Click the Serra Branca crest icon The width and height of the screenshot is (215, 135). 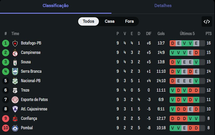pyautogui.click(x=15, y=71)
